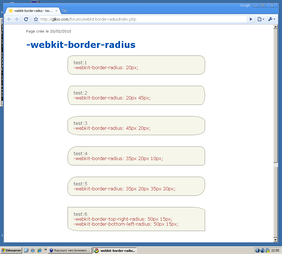
Task: Click the network warning tray icon
Action: click(x=267, y=250)
